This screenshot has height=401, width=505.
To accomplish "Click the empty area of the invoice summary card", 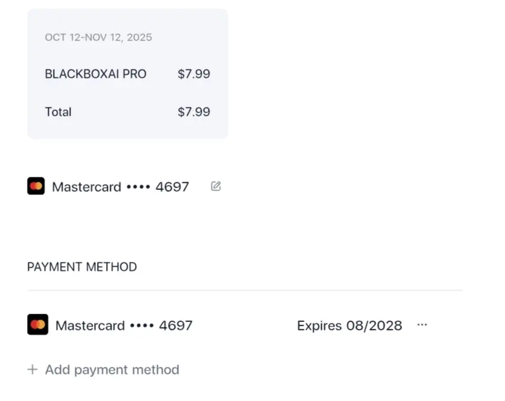I will [128, 129].
